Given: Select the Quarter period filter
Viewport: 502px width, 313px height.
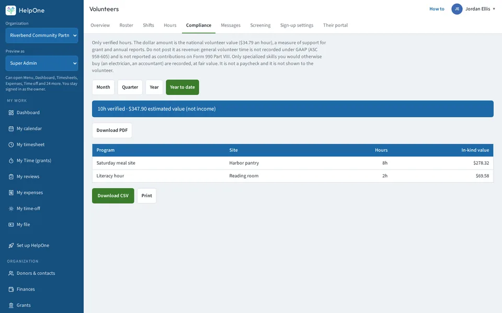Looking at the screenshot, I should tap(130, 87).
